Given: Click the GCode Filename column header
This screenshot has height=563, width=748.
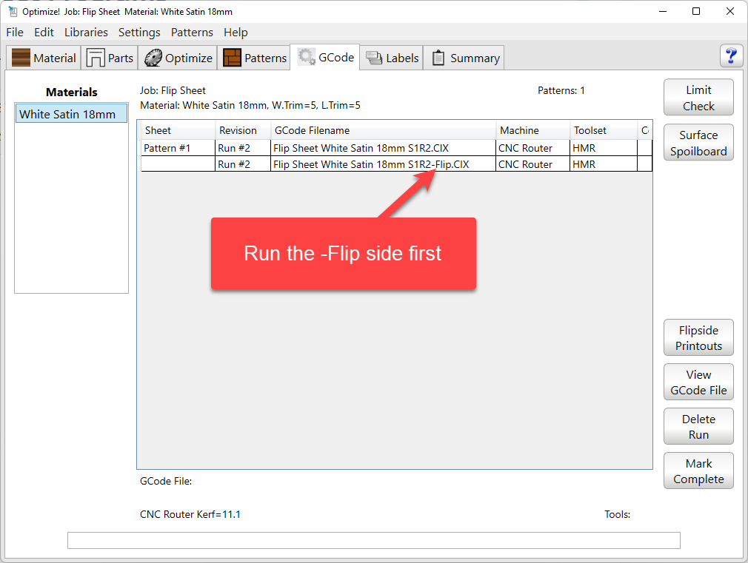Looking at the screenshot, I should pyautogui.click(x=383, y=130).
